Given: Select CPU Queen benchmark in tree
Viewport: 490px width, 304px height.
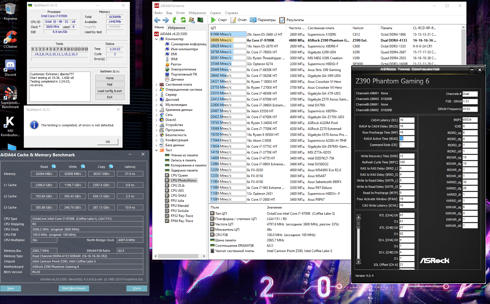Looking at the screenshot, I should click(176, 175).
